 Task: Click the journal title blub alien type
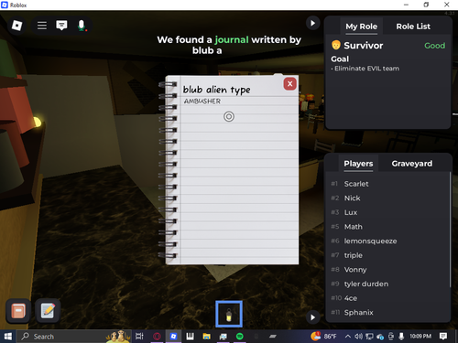point(216,90)
